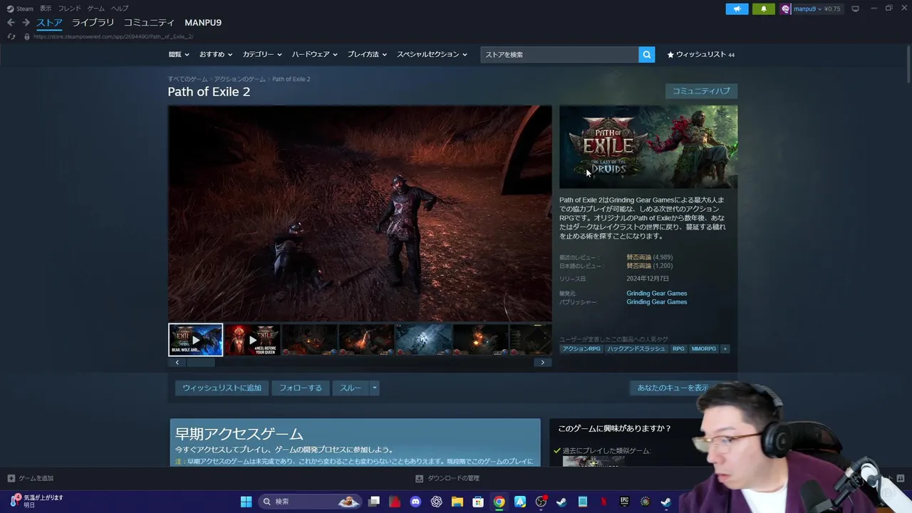Go forward with the right arrow
The height and width of the screenshot is (513, 912).
pyautogui.click(x=26, y=23)
